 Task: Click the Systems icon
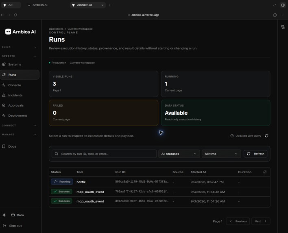pyautogui.click(x=4, y=64)
